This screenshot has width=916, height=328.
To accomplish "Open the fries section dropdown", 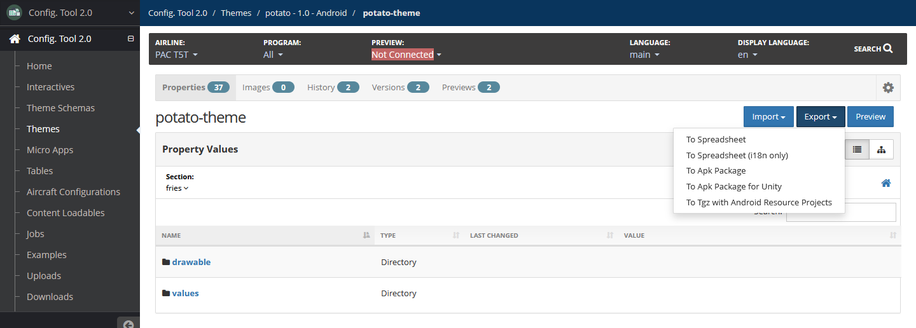I will pyautogui.click(x=177, y=188).
